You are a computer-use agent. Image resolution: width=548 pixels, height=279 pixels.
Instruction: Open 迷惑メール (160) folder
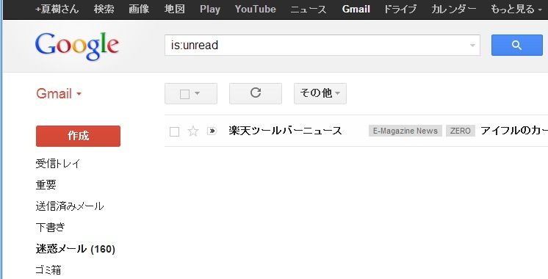tap(76, 249)
